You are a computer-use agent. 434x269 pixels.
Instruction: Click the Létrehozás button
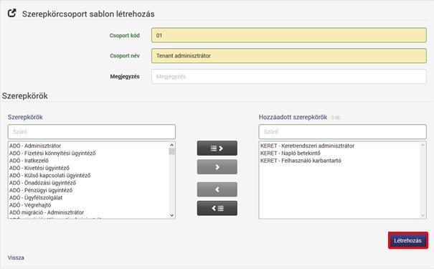(x=407, y=240)
